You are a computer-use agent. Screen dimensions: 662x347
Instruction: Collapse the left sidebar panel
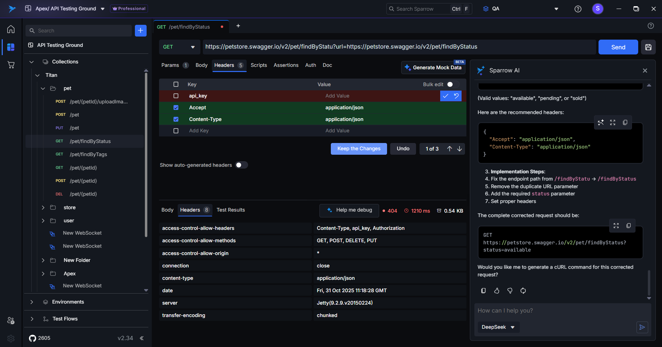point(142,338)
